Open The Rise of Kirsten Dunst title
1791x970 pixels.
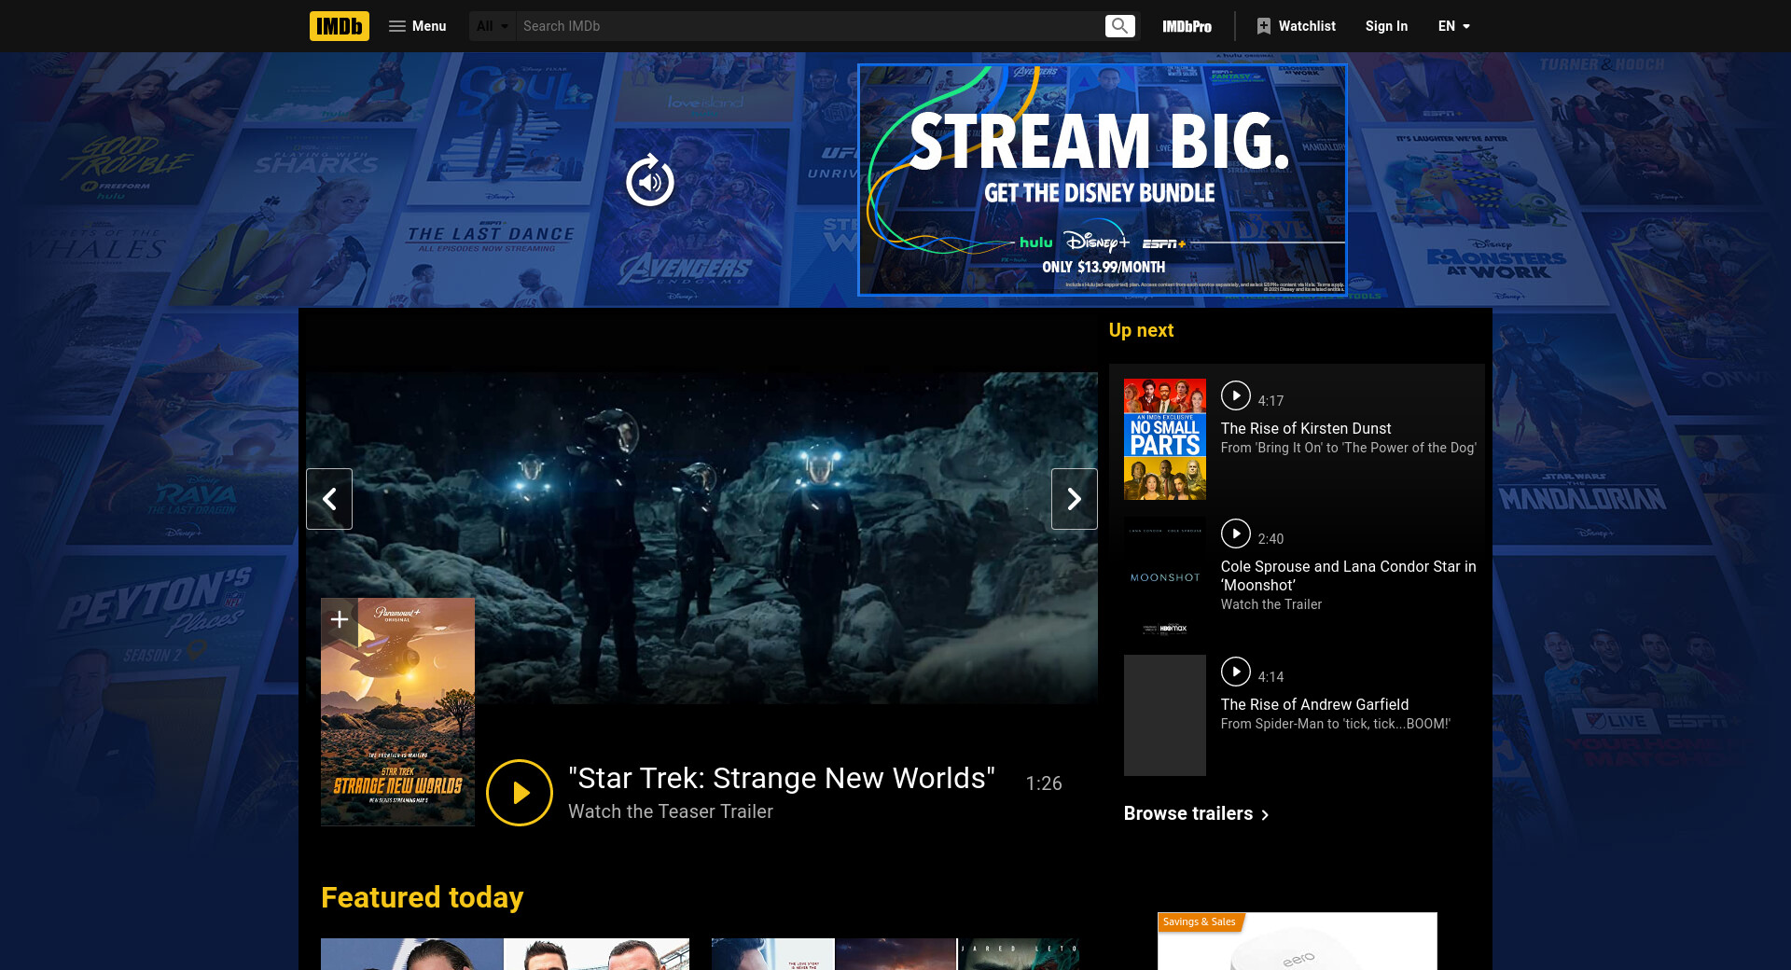pos(1306,428)
